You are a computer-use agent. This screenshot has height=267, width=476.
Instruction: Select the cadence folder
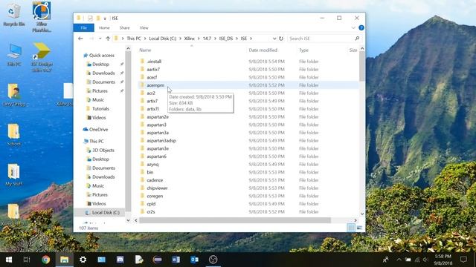[x=155, y=180]
